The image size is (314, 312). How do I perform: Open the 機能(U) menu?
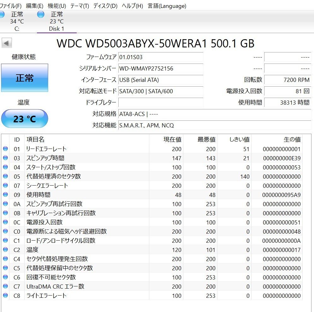pos(57,6)
